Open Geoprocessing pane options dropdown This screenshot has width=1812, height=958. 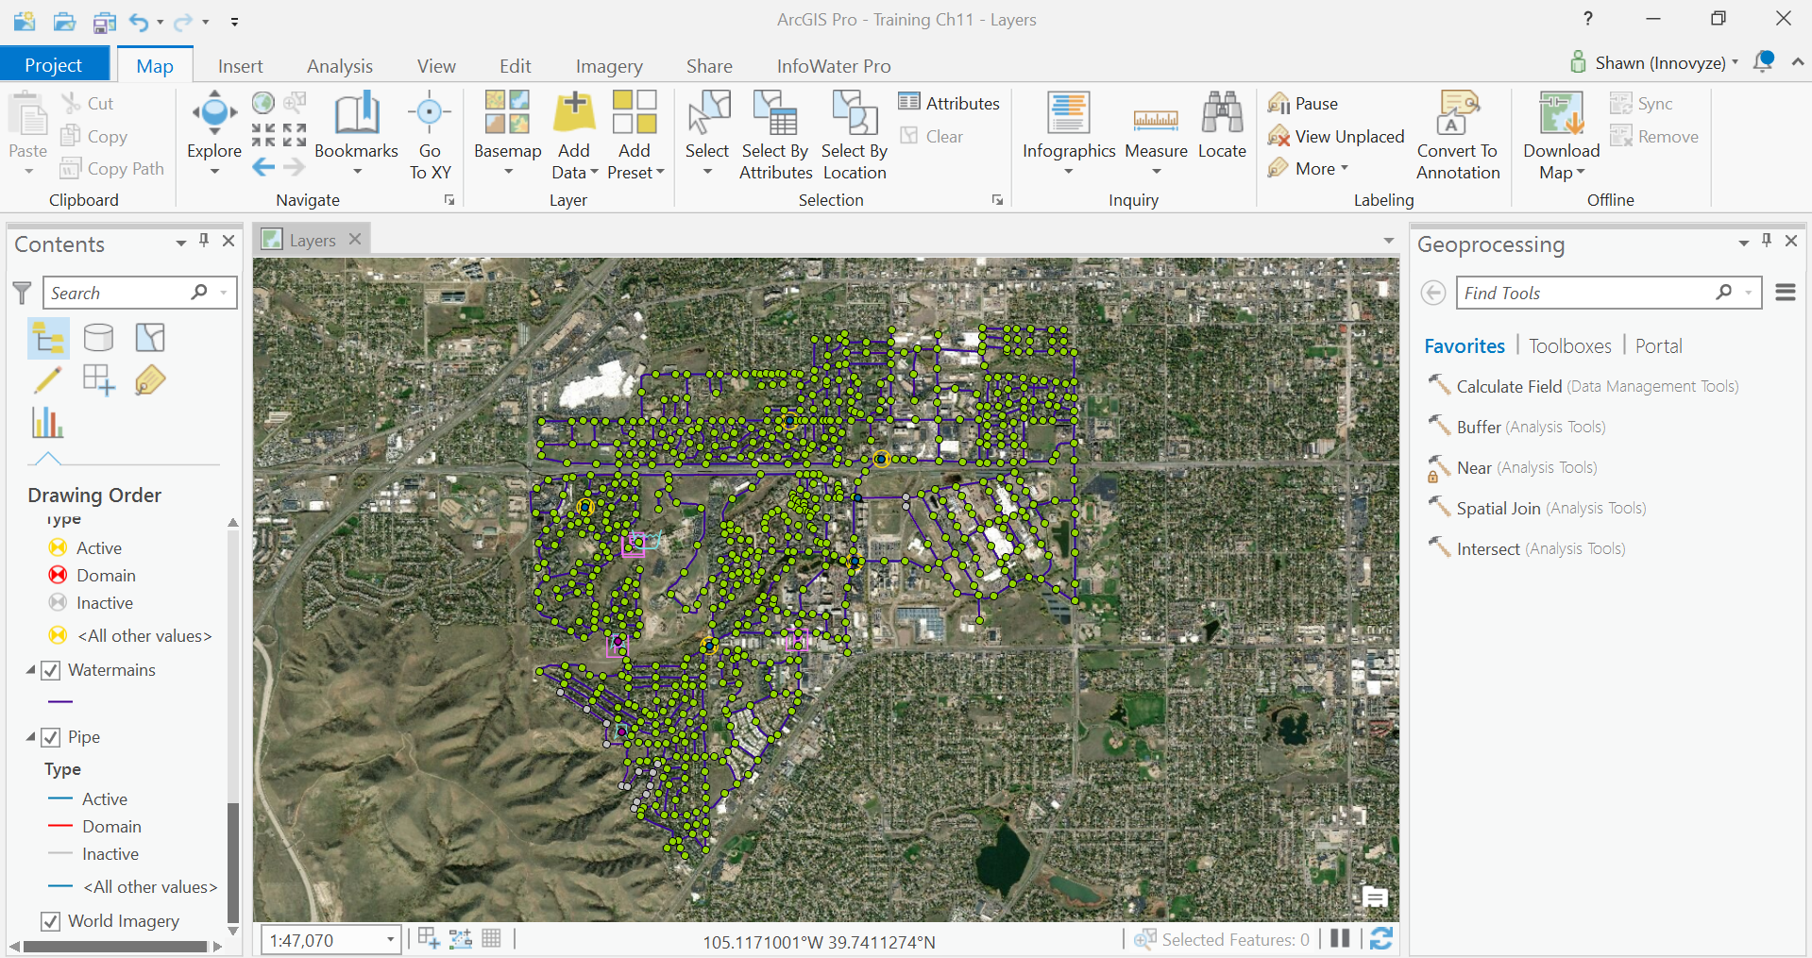pyautogui.click(x=1743, y=244)
